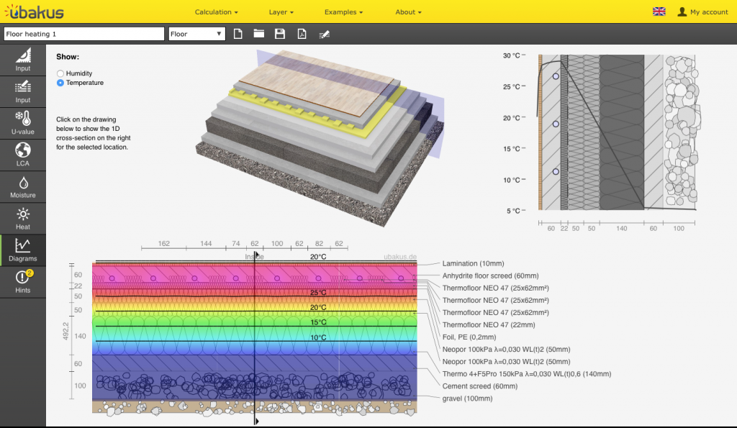
Task: Open the LCA globe panel
Action: 23,154
